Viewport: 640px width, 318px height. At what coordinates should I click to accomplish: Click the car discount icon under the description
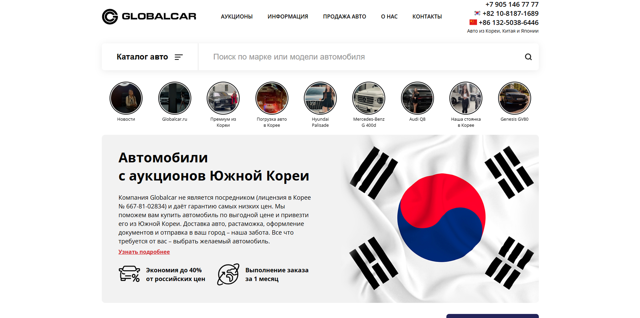129,274
